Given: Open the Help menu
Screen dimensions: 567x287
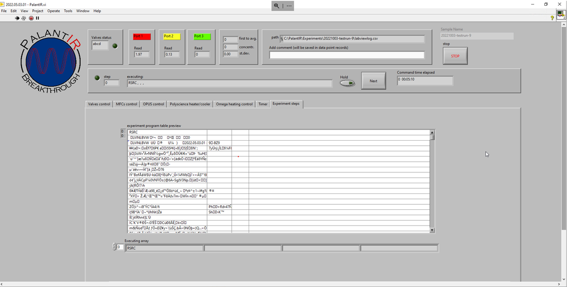Looking at the screenshot, I should pos(97,11).
